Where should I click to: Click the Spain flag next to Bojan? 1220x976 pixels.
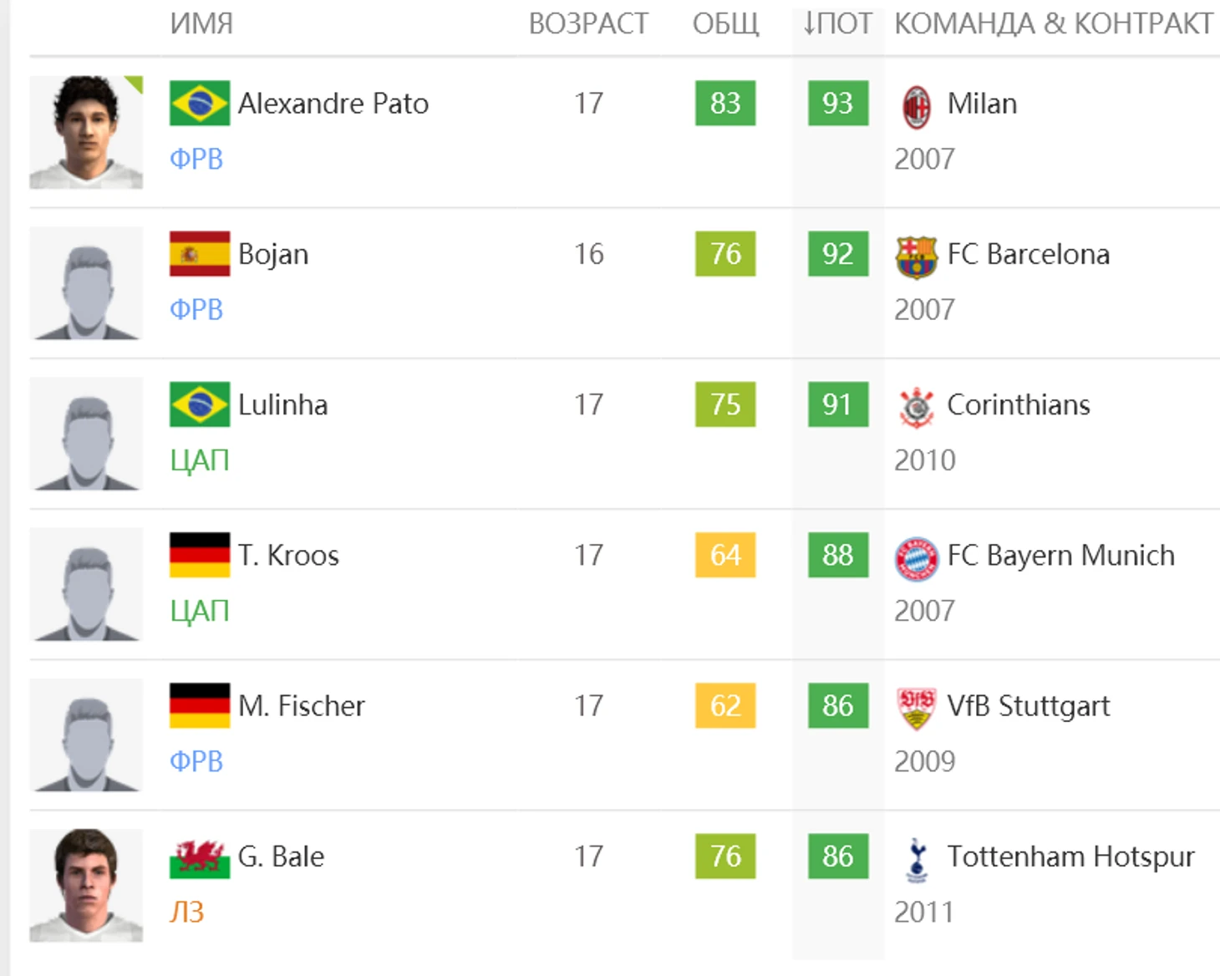pyautogui.click(x=199, y=254)
